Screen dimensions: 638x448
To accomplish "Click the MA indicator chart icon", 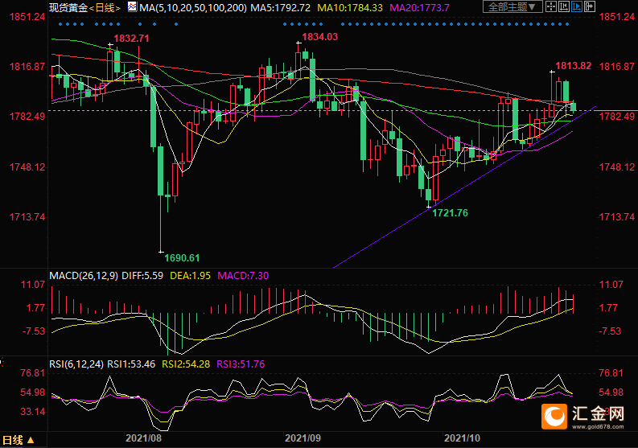I will click(132, 7).
